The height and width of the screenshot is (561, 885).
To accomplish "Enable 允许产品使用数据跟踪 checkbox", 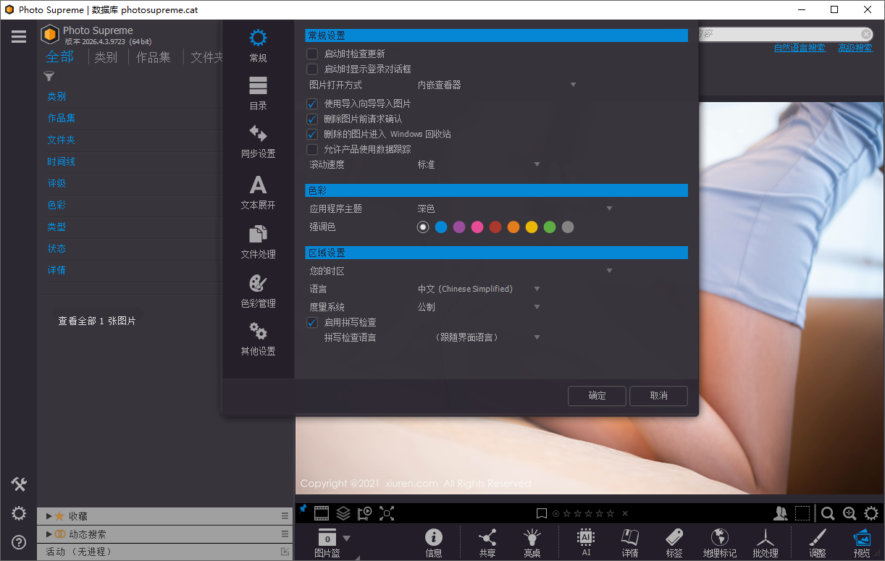I will click(312, 149).
